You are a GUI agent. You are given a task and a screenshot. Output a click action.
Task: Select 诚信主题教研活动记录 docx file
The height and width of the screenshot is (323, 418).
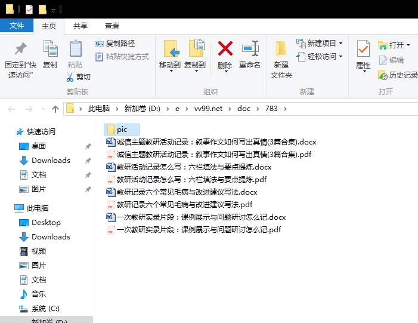tap(211, 142)
